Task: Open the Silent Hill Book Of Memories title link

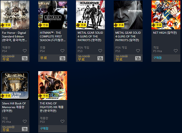Action: click(14, 107)
